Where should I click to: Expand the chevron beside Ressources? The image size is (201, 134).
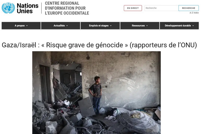click(147, 26)
